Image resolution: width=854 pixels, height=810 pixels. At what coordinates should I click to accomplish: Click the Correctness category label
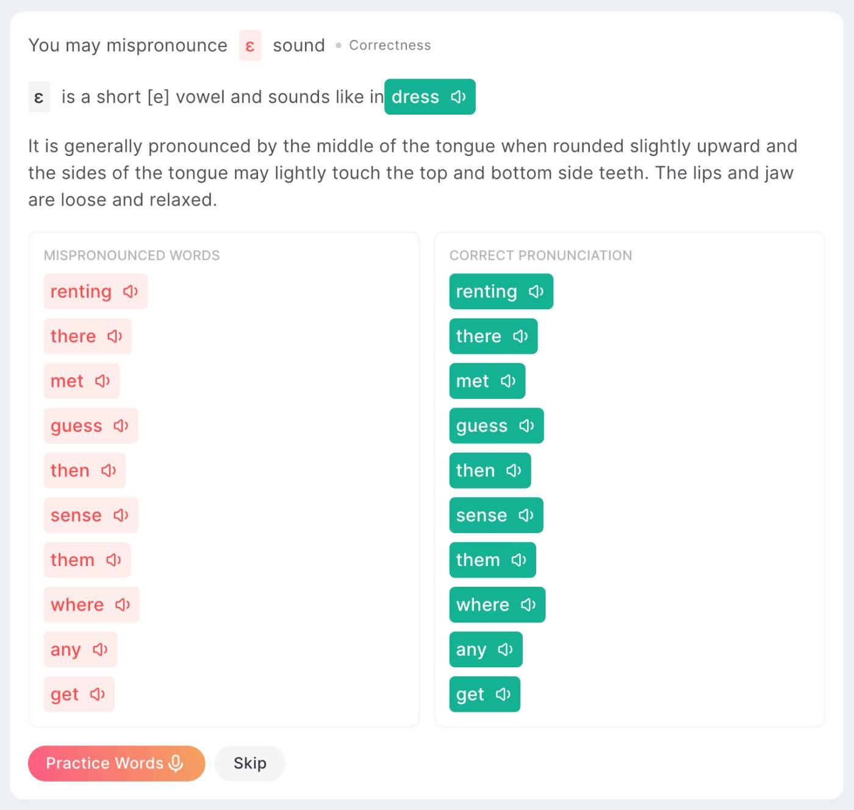pos(390,46)
